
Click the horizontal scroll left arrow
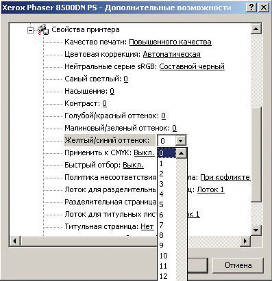[x=15, y=241]
